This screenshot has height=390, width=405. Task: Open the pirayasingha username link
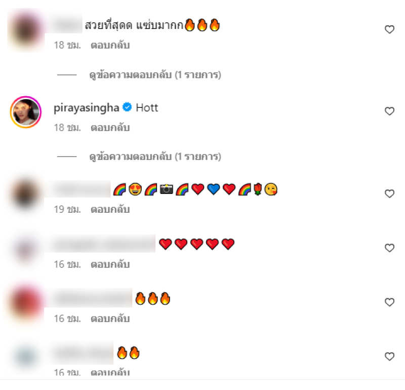[x=86, y=108]
